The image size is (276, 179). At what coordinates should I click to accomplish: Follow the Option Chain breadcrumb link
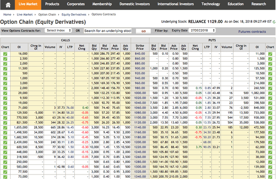tap(47, 15)
